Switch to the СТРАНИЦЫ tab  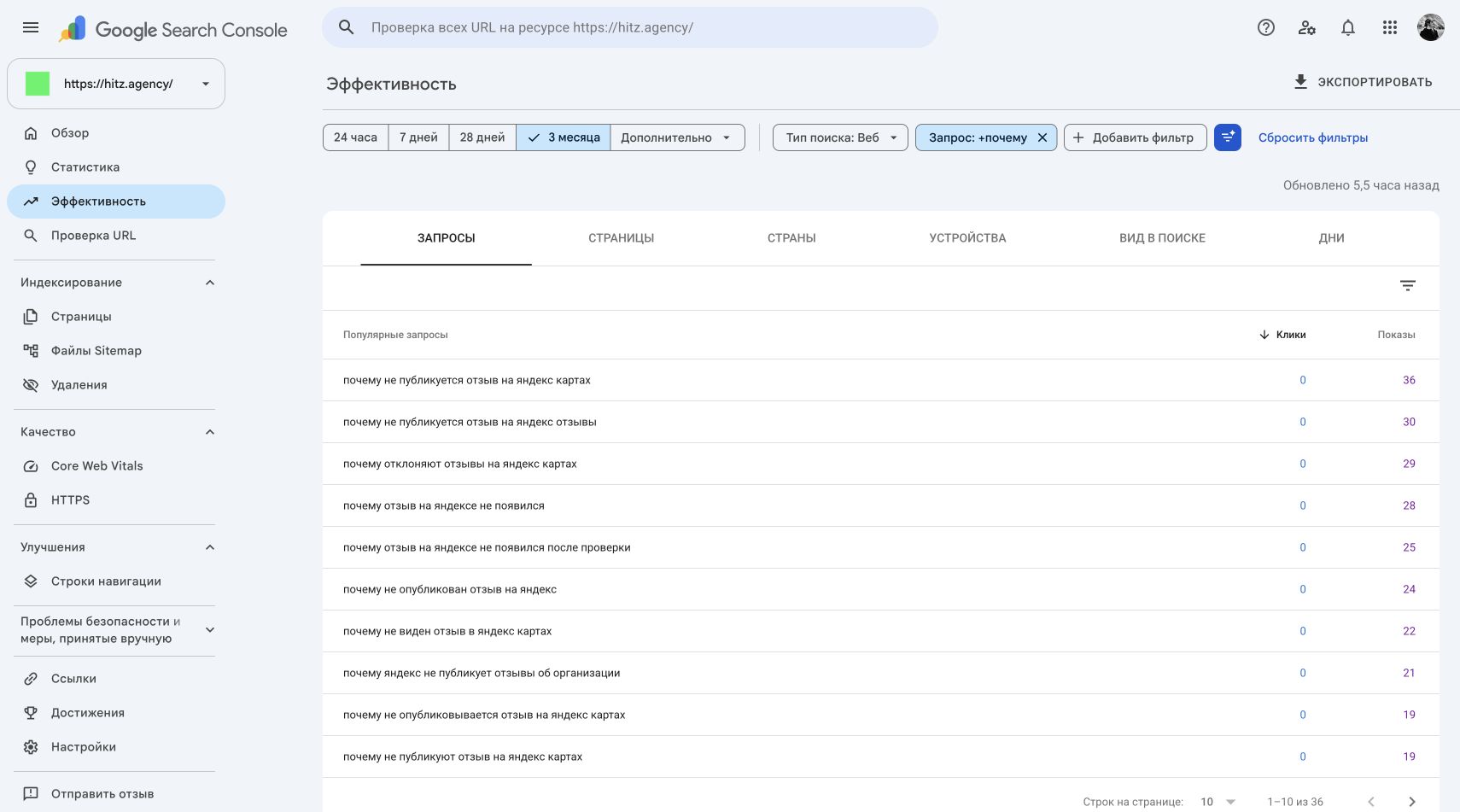pyautogui.click(x=622, y=238)
